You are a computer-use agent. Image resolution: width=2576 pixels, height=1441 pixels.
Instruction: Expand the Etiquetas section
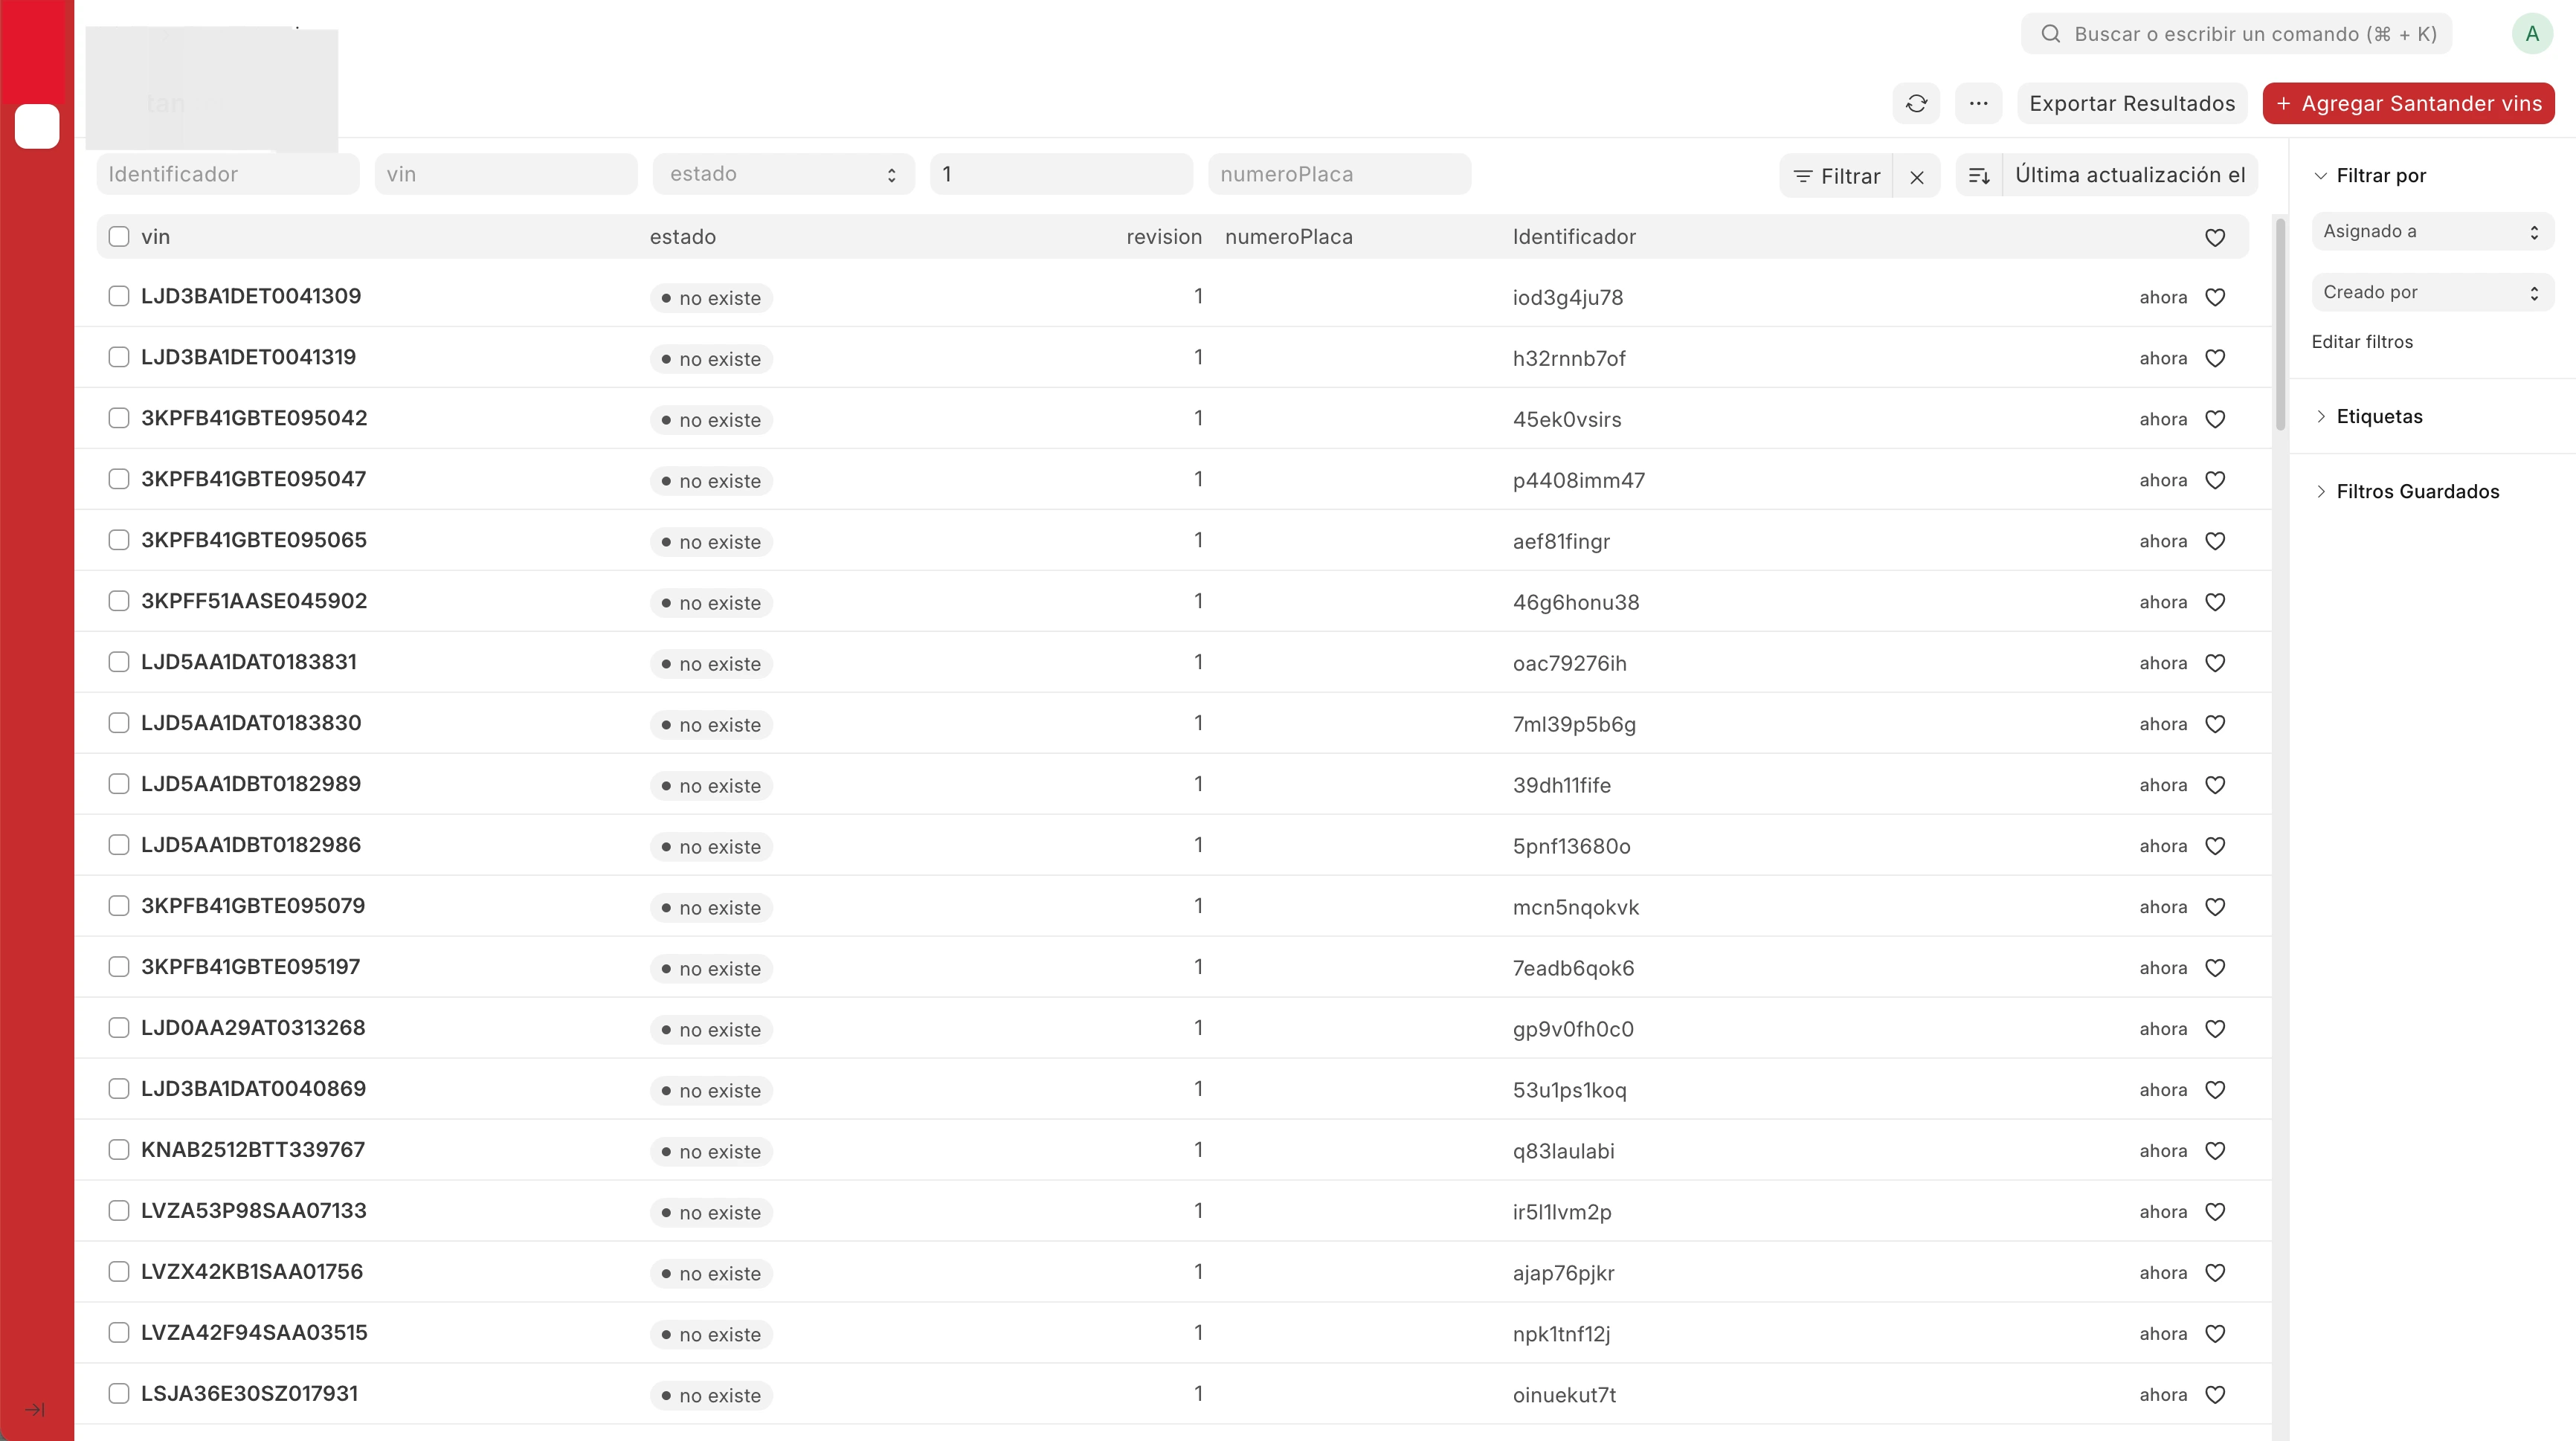2369,417
